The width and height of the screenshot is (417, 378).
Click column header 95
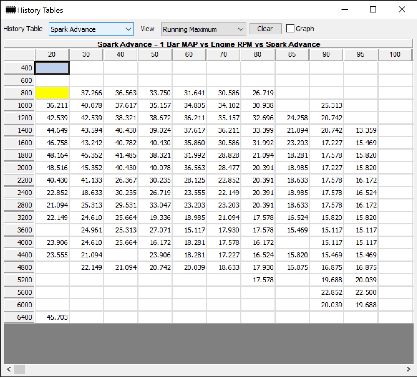(x=361, y=55)
